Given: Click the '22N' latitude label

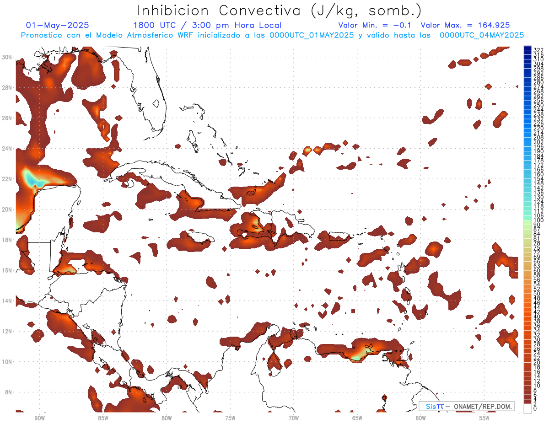Looking at the screenshot, I should (x=7, y=179).
